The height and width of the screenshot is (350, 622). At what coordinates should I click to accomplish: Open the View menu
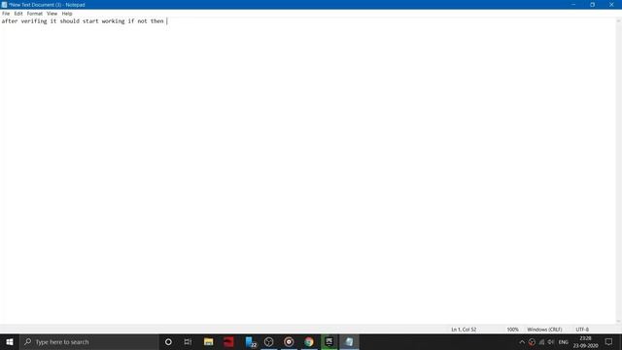pyautogui.click(x=52, y=14)
